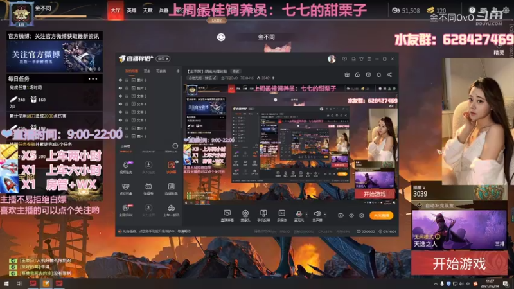Viewport: 514px width, 289px height.
Task: Show hidden system tray icons
Action: tap(436, 283)
